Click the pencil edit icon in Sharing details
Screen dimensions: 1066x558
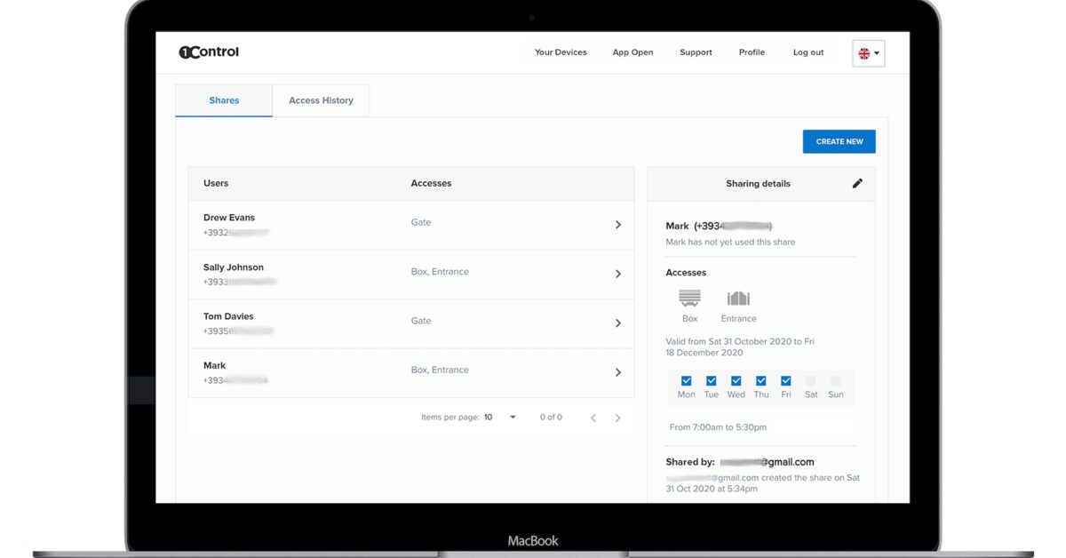(857, 184)
